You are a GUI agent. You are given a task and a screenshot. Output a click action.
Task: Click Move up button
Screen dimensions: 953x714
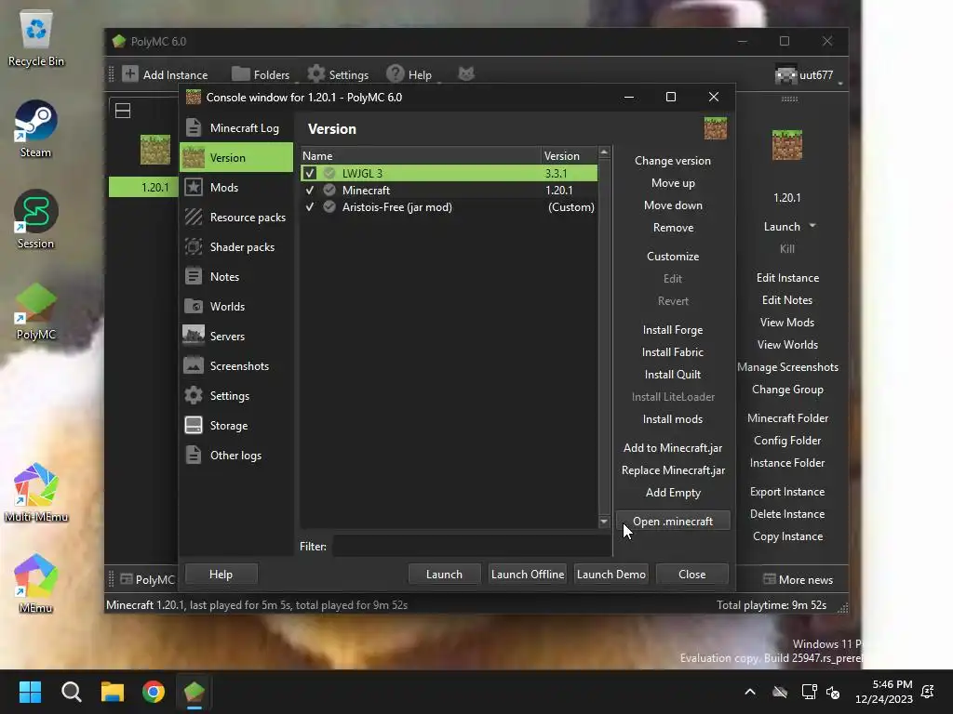click(x=673, y=183)
